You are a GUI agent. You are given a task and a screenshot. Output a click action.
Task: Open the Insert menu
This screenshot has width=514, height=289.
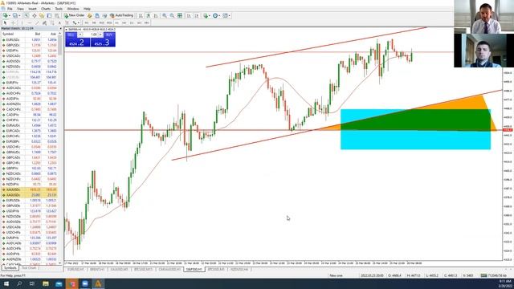click(x=32, y=9)
